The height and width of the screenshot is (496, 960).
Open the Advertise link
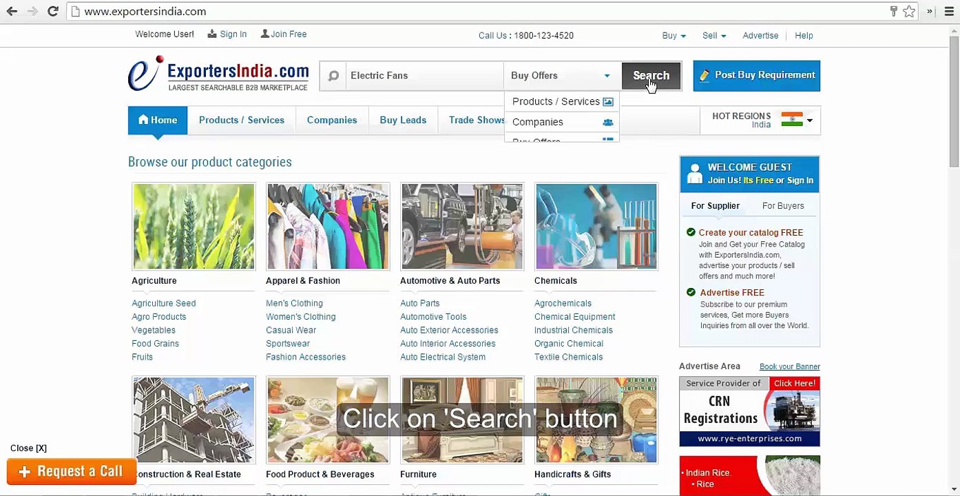tap(760, 36)
